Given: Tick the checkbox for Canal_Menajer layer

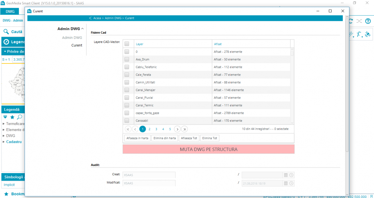Looking at the screenshot, I should pyautogui.click(x=127, y=90).
